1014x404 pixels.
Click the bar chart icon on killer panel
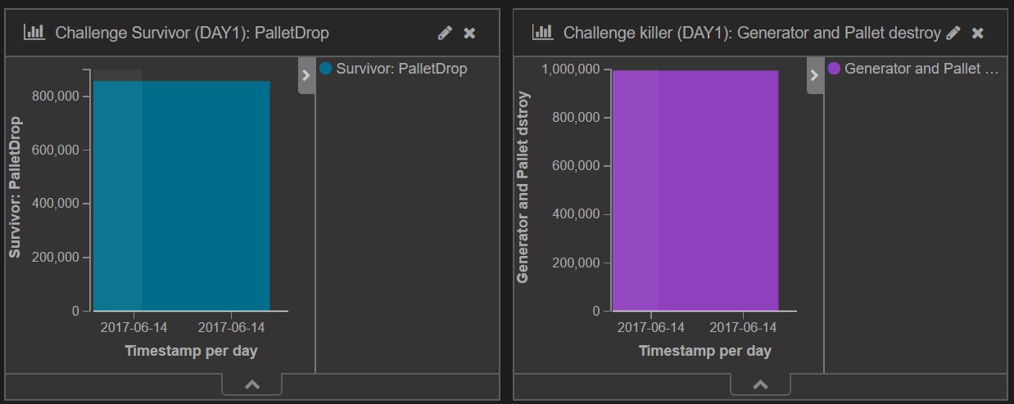[542, 33]
